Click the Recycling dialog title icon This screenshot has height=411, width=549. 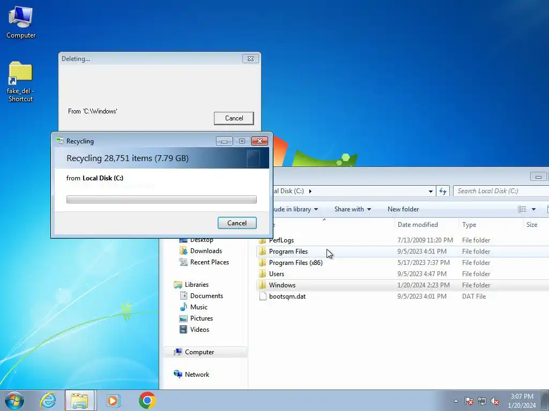(x=60, y=141)
